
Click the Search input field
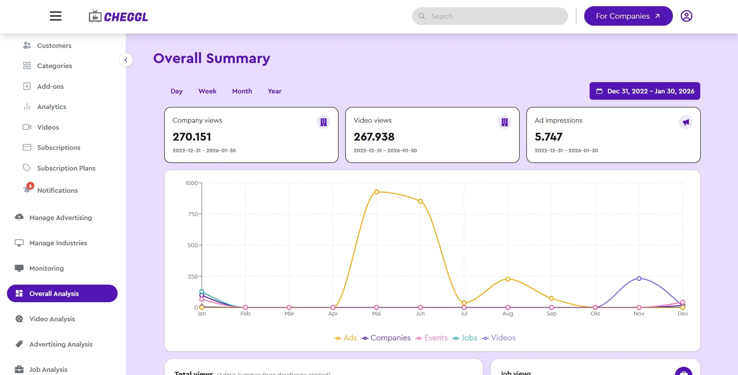tap(490, 16)
